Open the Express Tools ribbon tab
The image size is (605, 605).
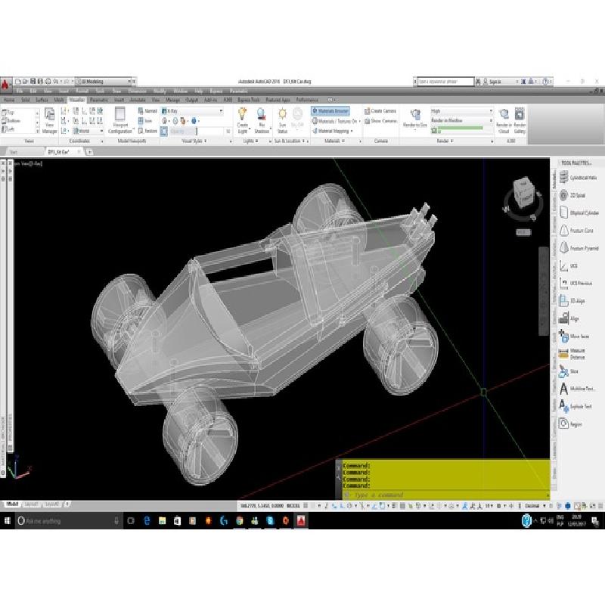249,100
